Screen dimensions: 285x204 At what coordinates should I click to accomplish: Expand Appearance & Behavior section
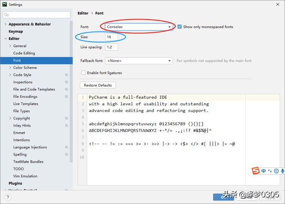[x=5, y=24]
